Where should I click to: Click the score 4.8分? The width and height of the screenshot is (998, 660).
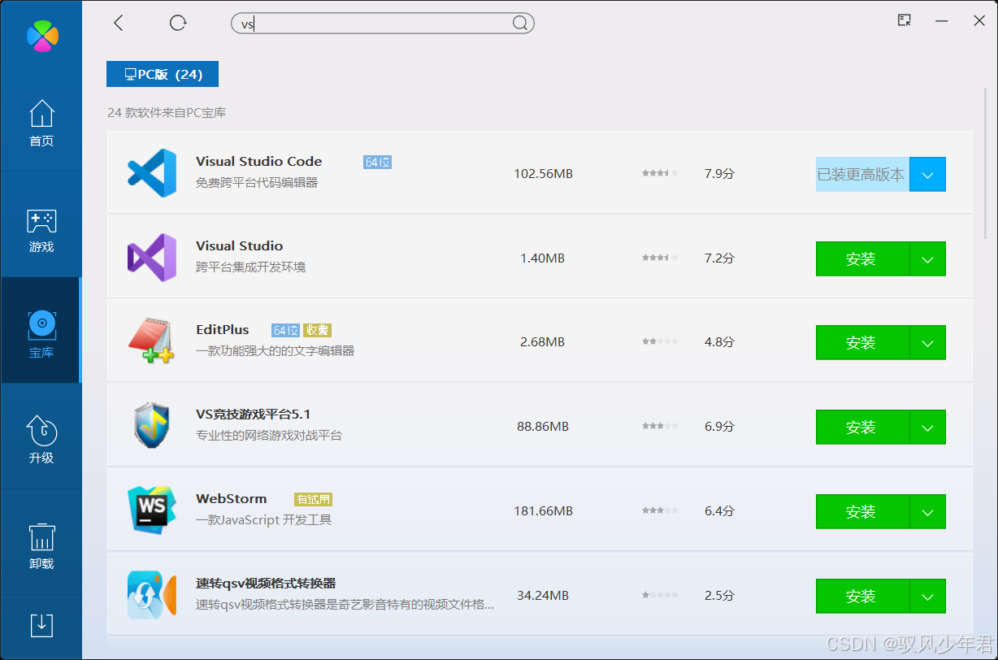point(719,342)
